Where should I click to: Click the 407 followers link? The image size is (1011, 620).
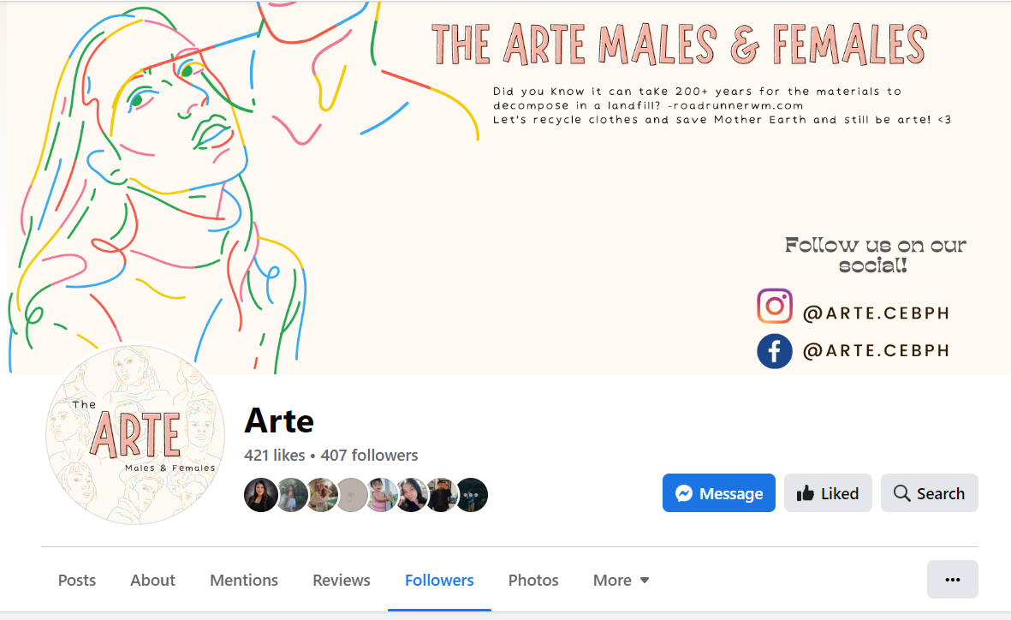pos(369,455)
